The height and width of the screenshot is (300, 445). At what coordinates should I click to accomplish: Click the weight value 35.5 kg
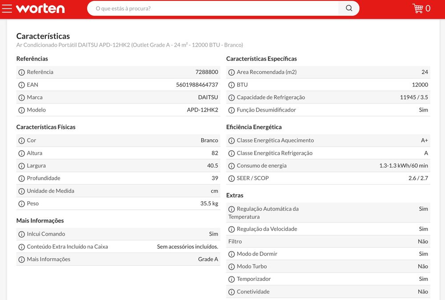click(209, 203)
